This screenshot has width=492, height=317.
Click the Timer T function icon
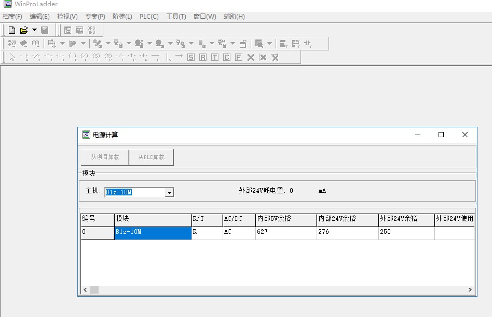(215, 57)
